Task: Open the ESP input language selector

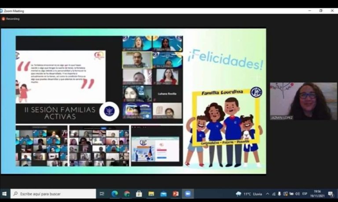Action: coord(305,194)
